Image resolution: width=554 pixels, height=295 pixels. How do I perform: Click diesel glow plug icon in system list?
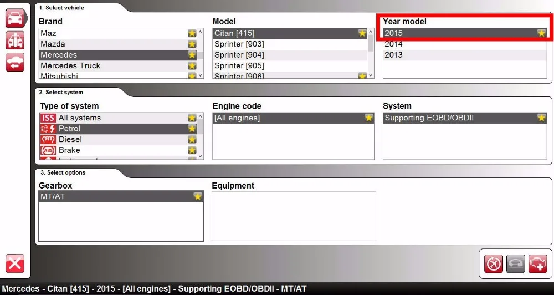click(48, 139)
